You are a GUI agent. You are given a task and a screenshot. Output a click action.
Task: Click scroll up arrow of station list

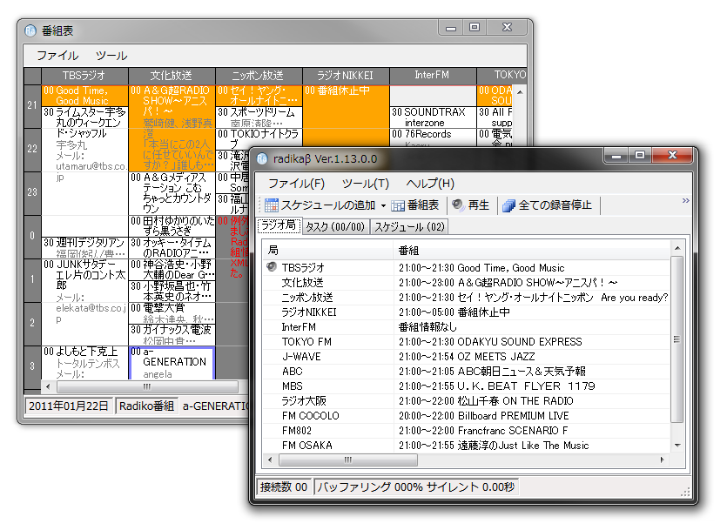(677, 248)
